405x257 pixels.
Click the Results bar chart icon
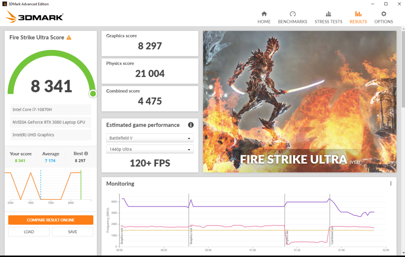click(x=358, y=14)
